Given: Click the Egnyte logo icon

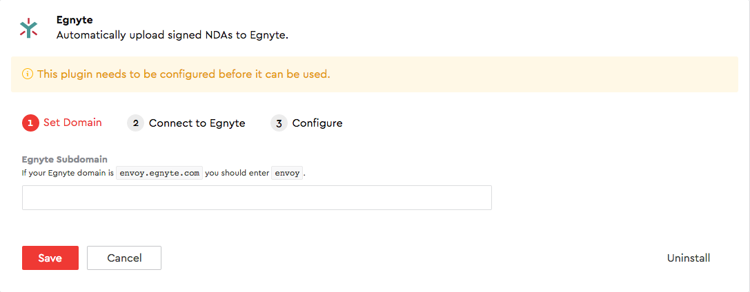Looking at the screenshot, I should pyautogui.click(x=29, y=28).
